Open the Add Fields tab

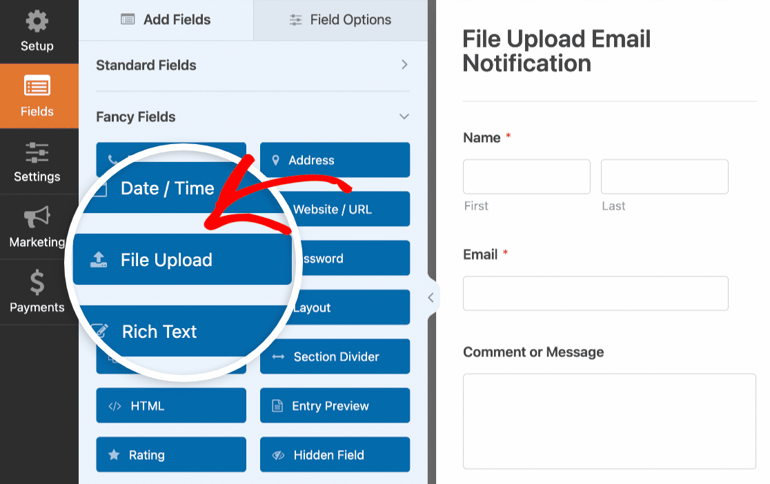166,19
